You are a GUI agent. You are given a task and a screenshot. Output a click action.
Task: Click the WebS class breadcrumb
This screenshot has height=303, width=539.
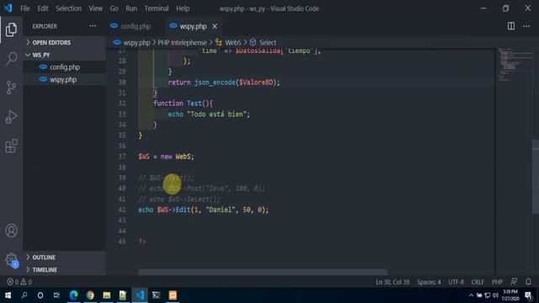[x=232, y=43]
